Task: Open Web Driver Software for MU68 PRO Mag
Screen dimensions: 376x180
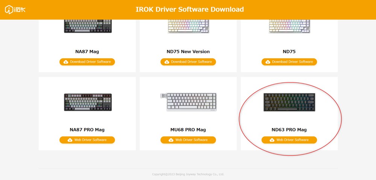Action: coord(188,140)
